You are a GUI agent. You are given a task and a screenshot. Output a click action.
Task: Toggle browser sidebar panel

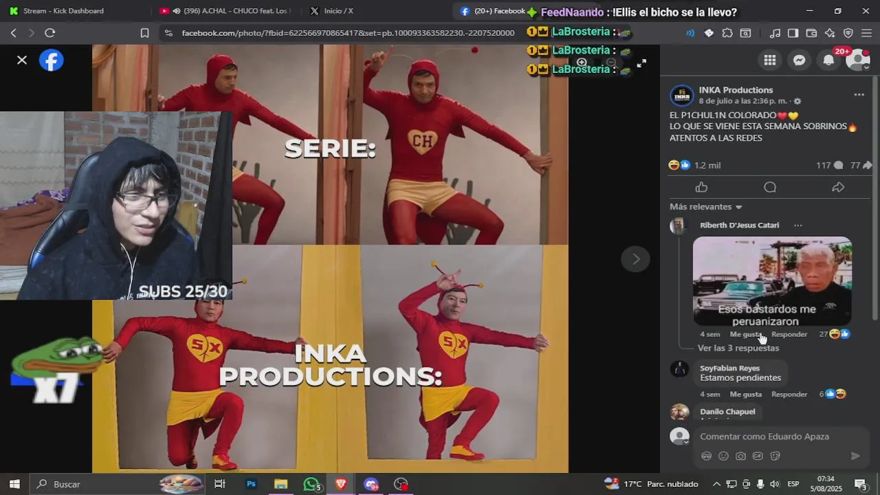(793, 33)
